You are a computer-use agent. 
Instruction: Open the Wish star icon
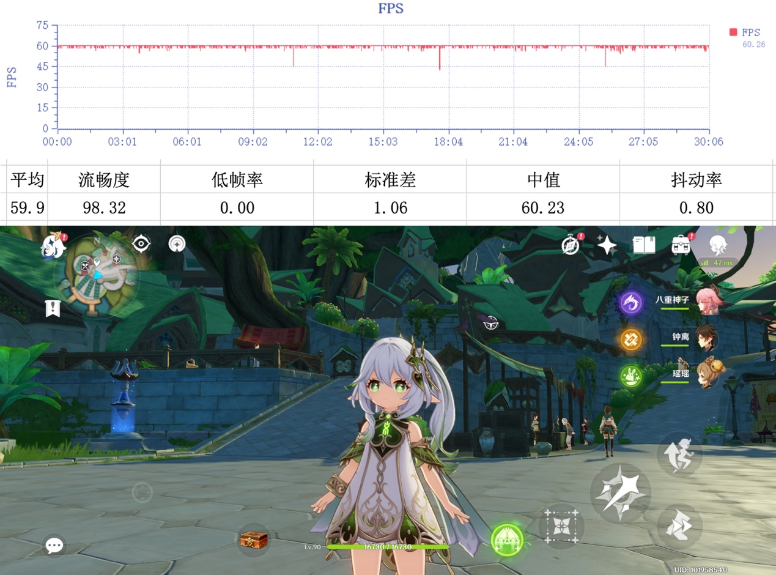point(606,245)
